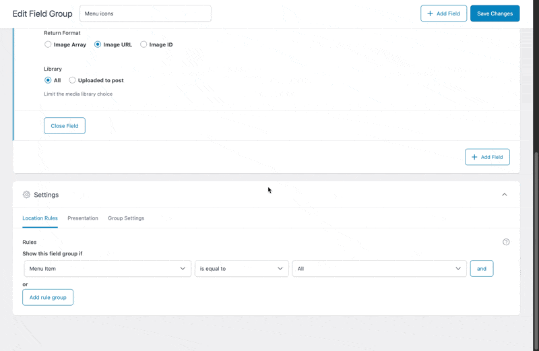This screenshot has height=351, width=539.
Task: Limit library to Uploaded to post
Action: [73, 80]
